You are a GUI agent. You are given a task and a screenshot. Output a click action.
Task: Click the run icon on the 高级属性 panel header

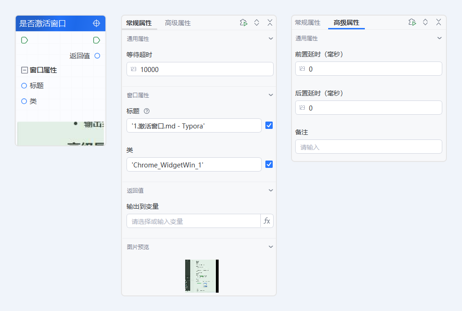click(x=412, y=22)
